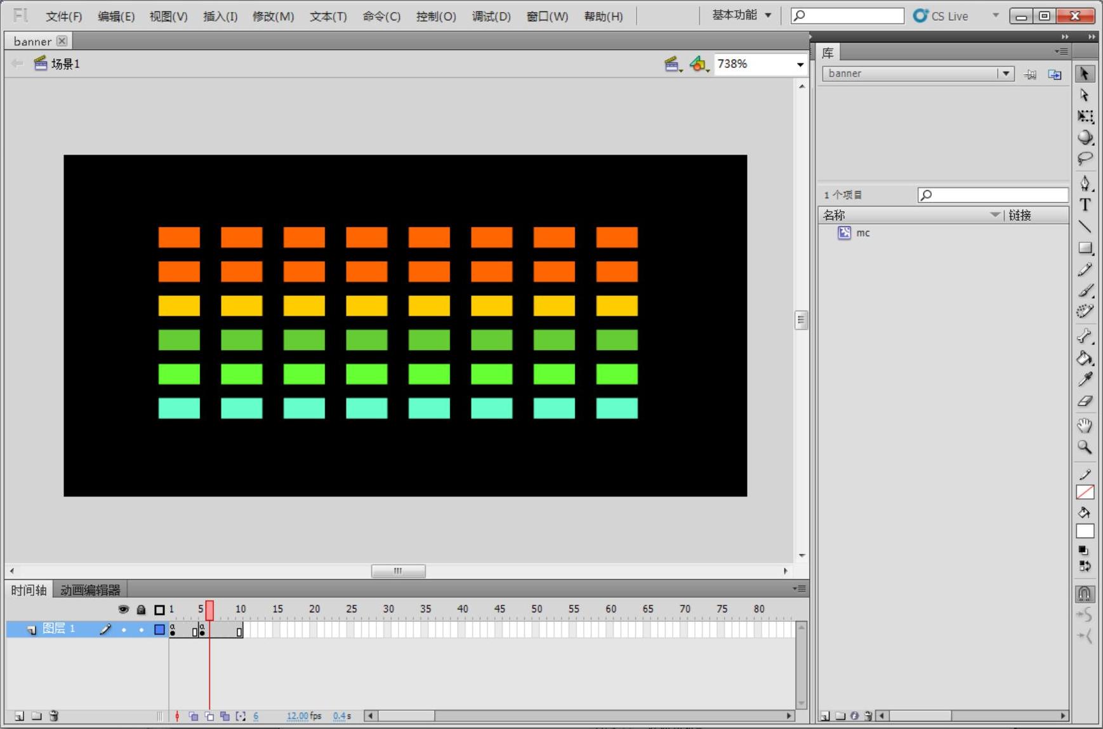1103x729 pixels.
Task: Open the 738% zoom dropdown
Action: (800, 64)
